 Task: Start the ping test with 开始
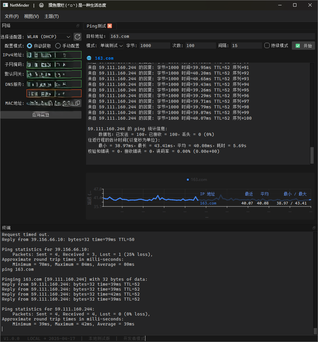[303, 46]
